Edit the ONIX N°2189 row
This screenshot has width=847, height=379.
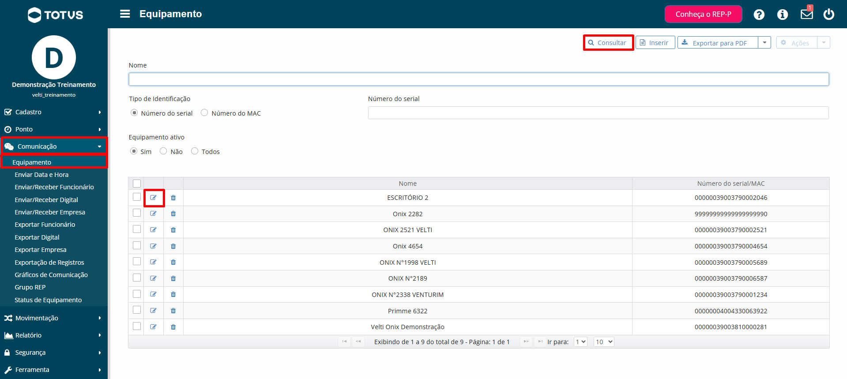point(153,278)
